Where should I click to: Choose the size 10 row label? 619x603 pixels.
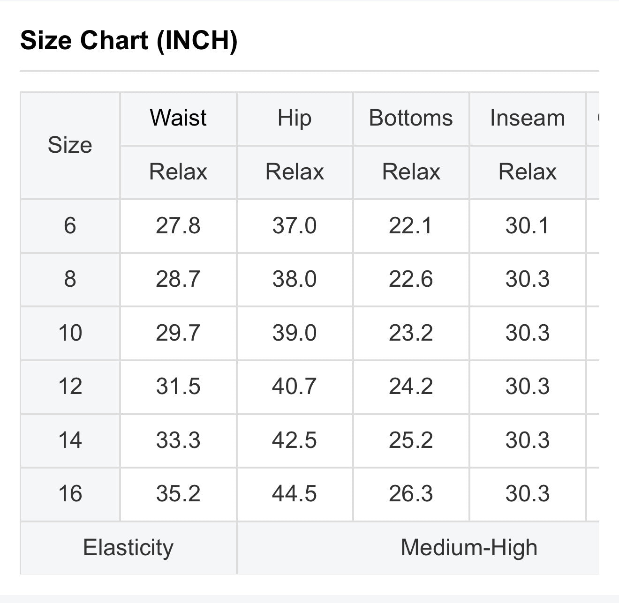70,333
